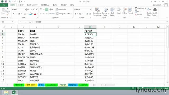Click the insert function fx icon
This screenshot has width=169, height=95.
(30, 22)
